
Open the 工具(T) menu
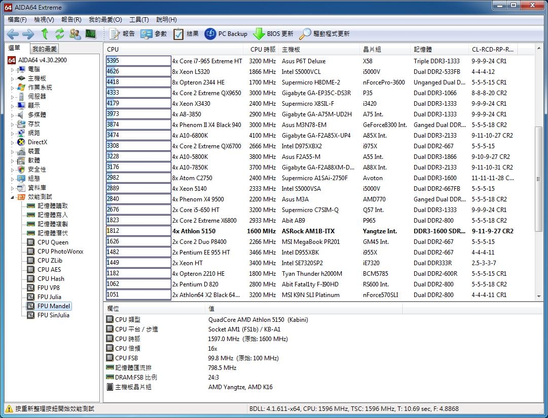[x=139, y=20]
